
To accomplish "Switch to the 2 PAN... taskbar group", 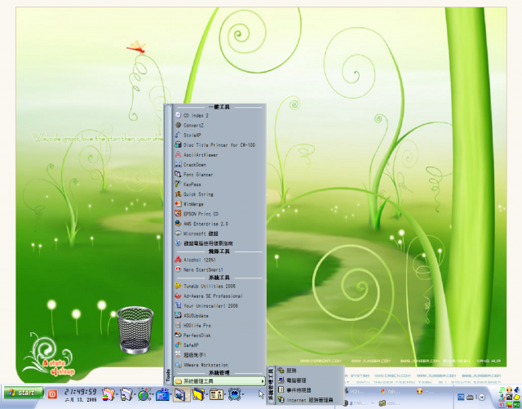I will [357, 403].
